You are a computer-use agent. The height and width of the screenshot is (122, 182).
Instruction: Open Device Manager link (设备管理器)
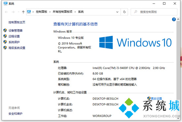15,30
